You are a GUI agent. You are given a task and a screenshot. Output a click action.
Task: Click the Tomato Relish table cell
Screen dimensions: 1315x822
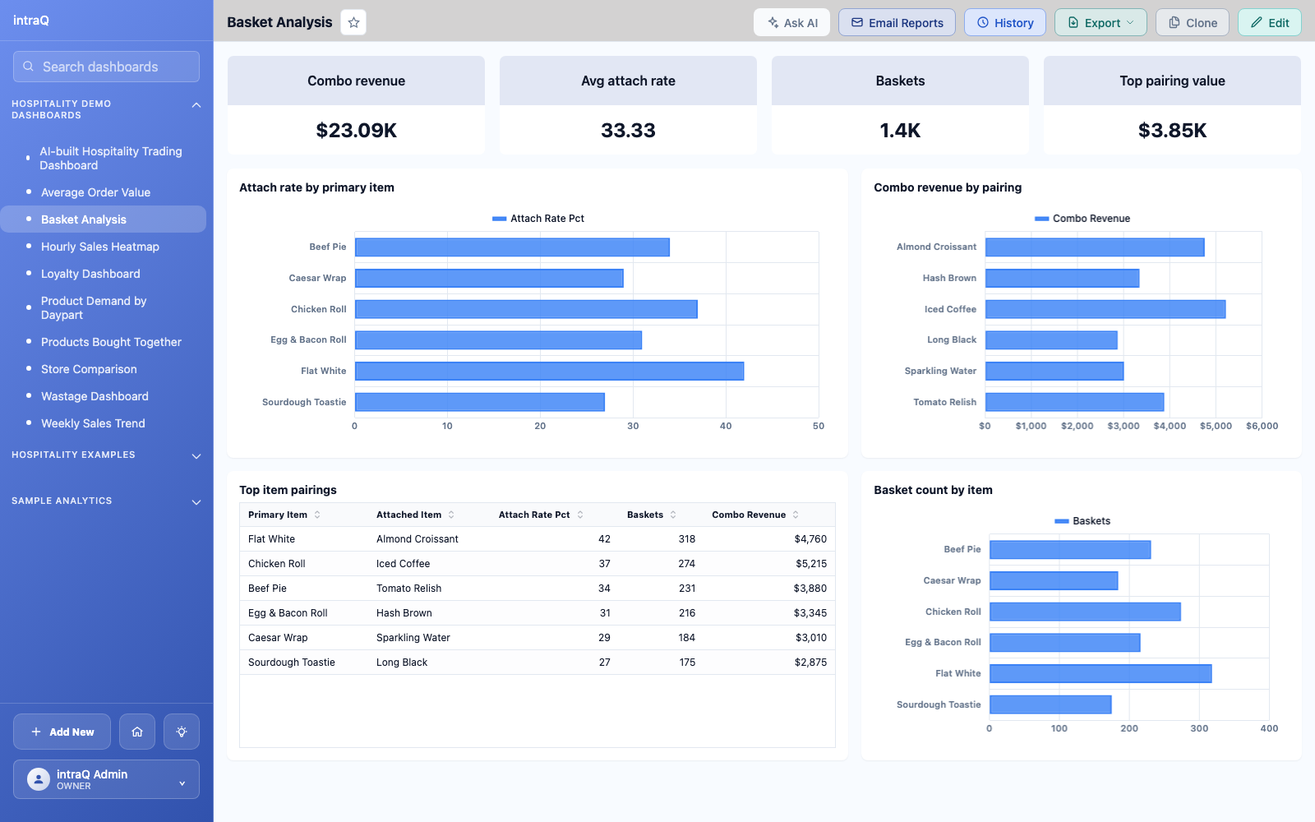tap(408, 589)
